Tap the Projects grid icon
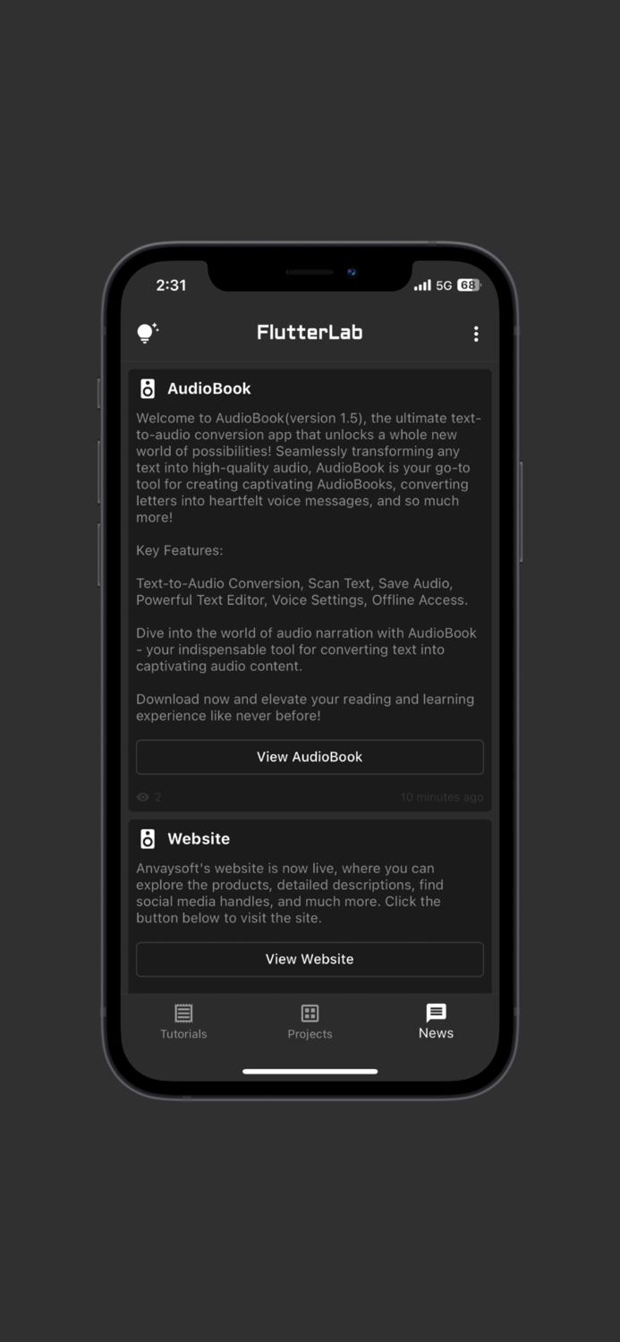This screenshot has height=1342, width=620. [x=310, y=1013]
